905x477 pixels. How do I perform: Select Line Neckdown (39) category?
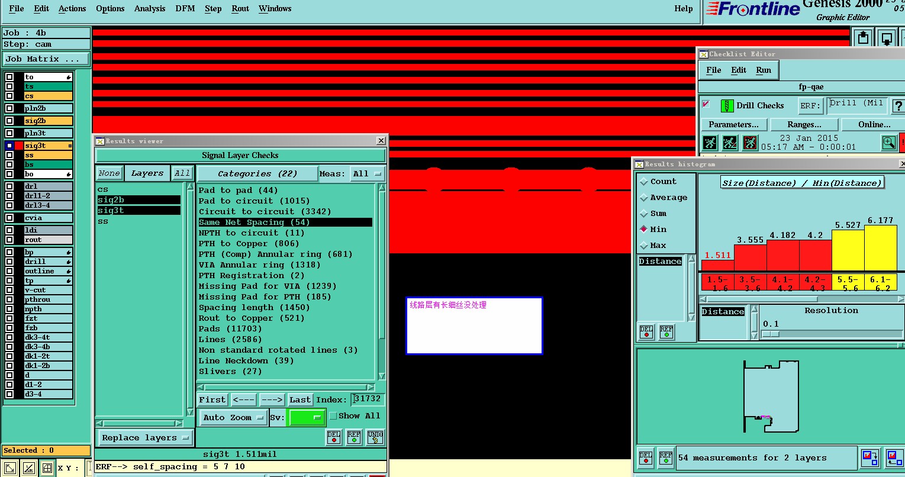246,361
